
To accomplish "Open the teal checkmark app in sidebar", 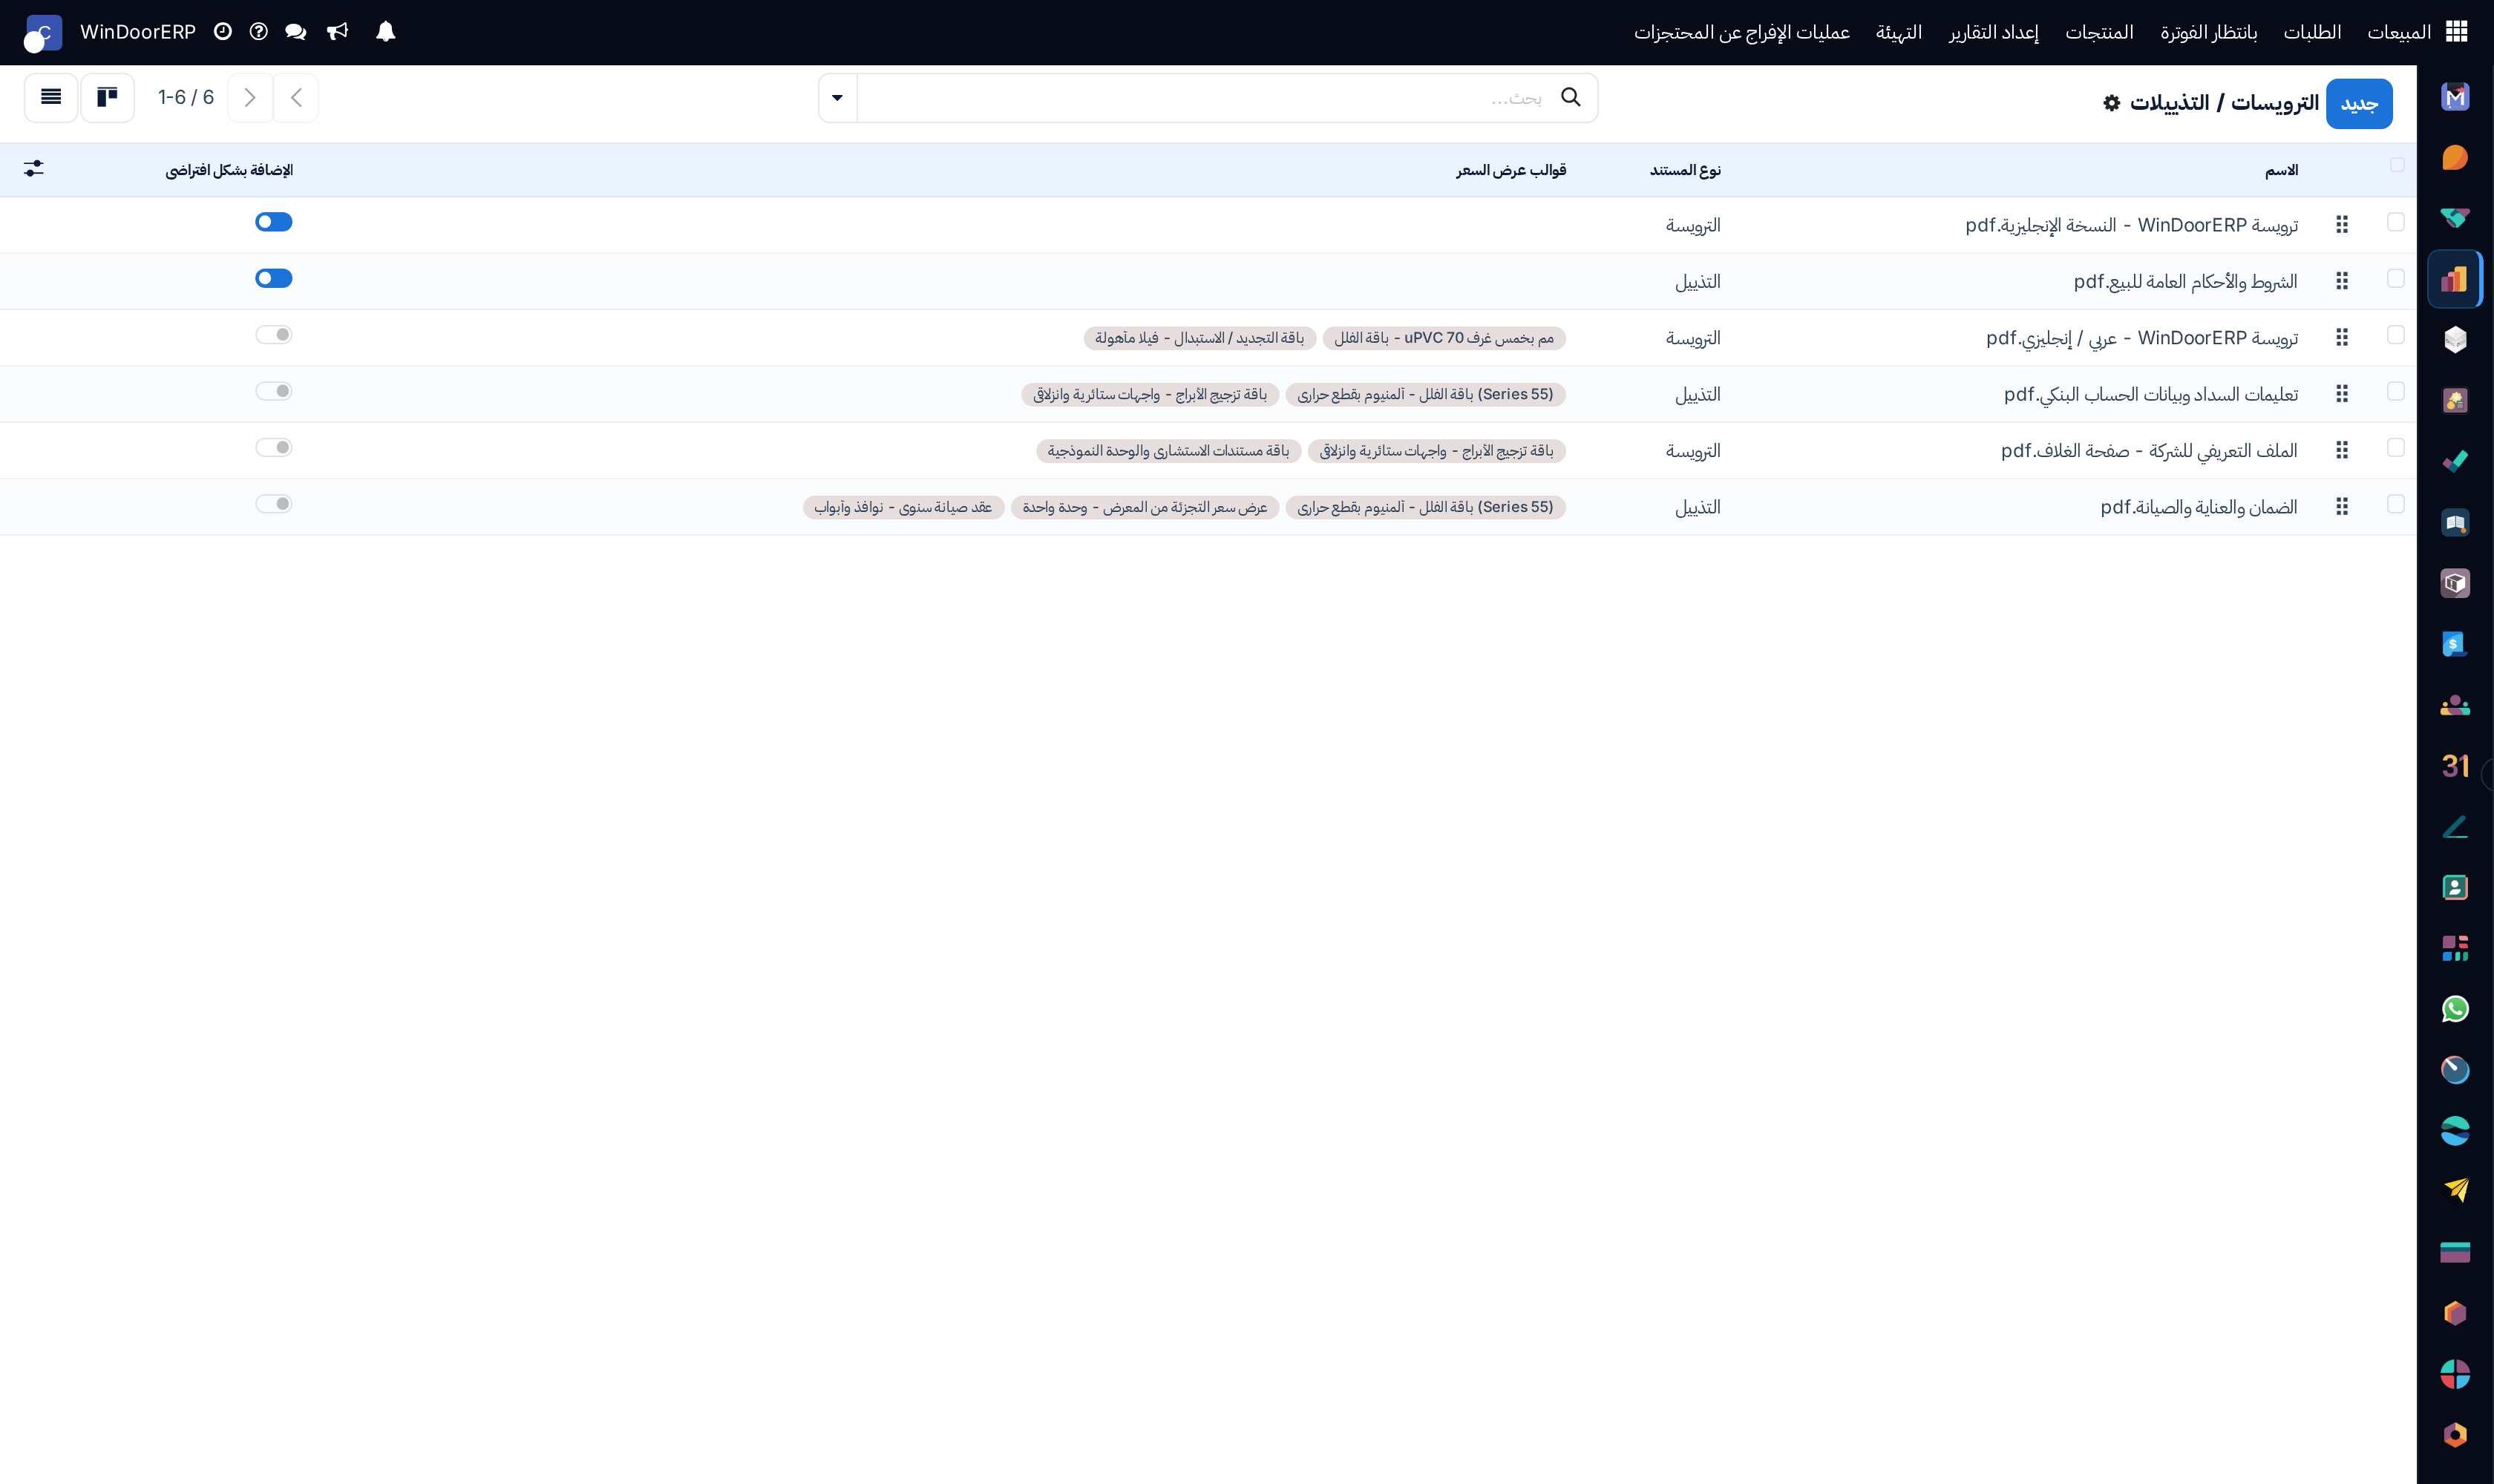I will click(x=2455, y=462).
